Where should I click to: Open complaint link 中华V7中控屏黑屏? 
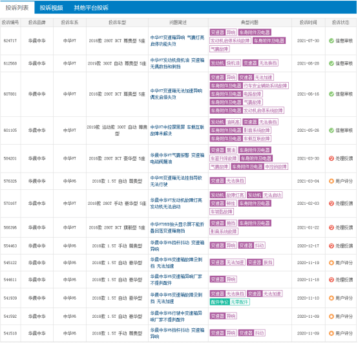point(177,130)
